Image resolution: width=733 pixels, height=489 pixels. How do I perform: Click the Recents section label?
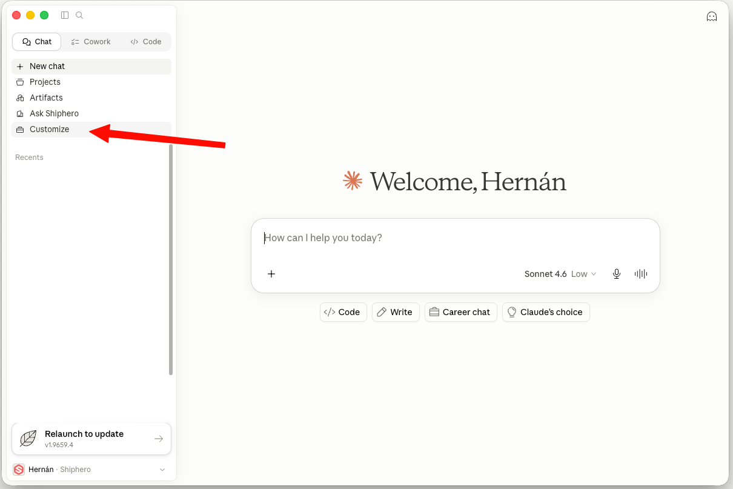(29, 158)
